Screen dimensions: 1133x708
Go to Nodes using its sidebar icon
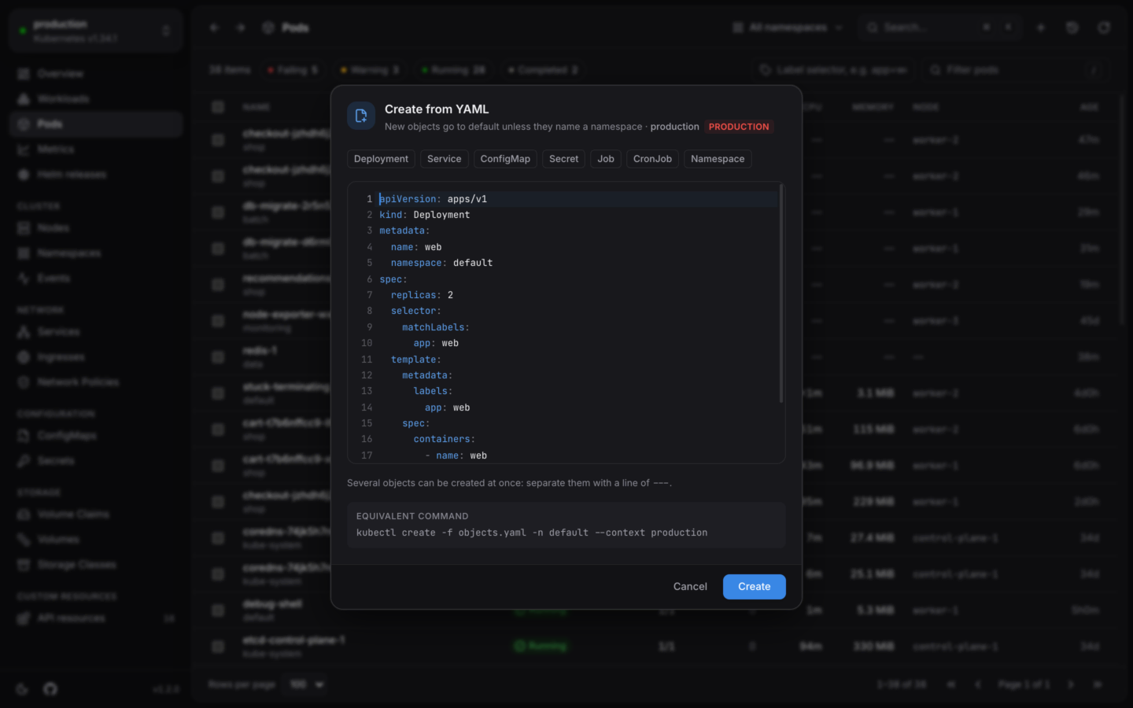(x=24, y=228)
